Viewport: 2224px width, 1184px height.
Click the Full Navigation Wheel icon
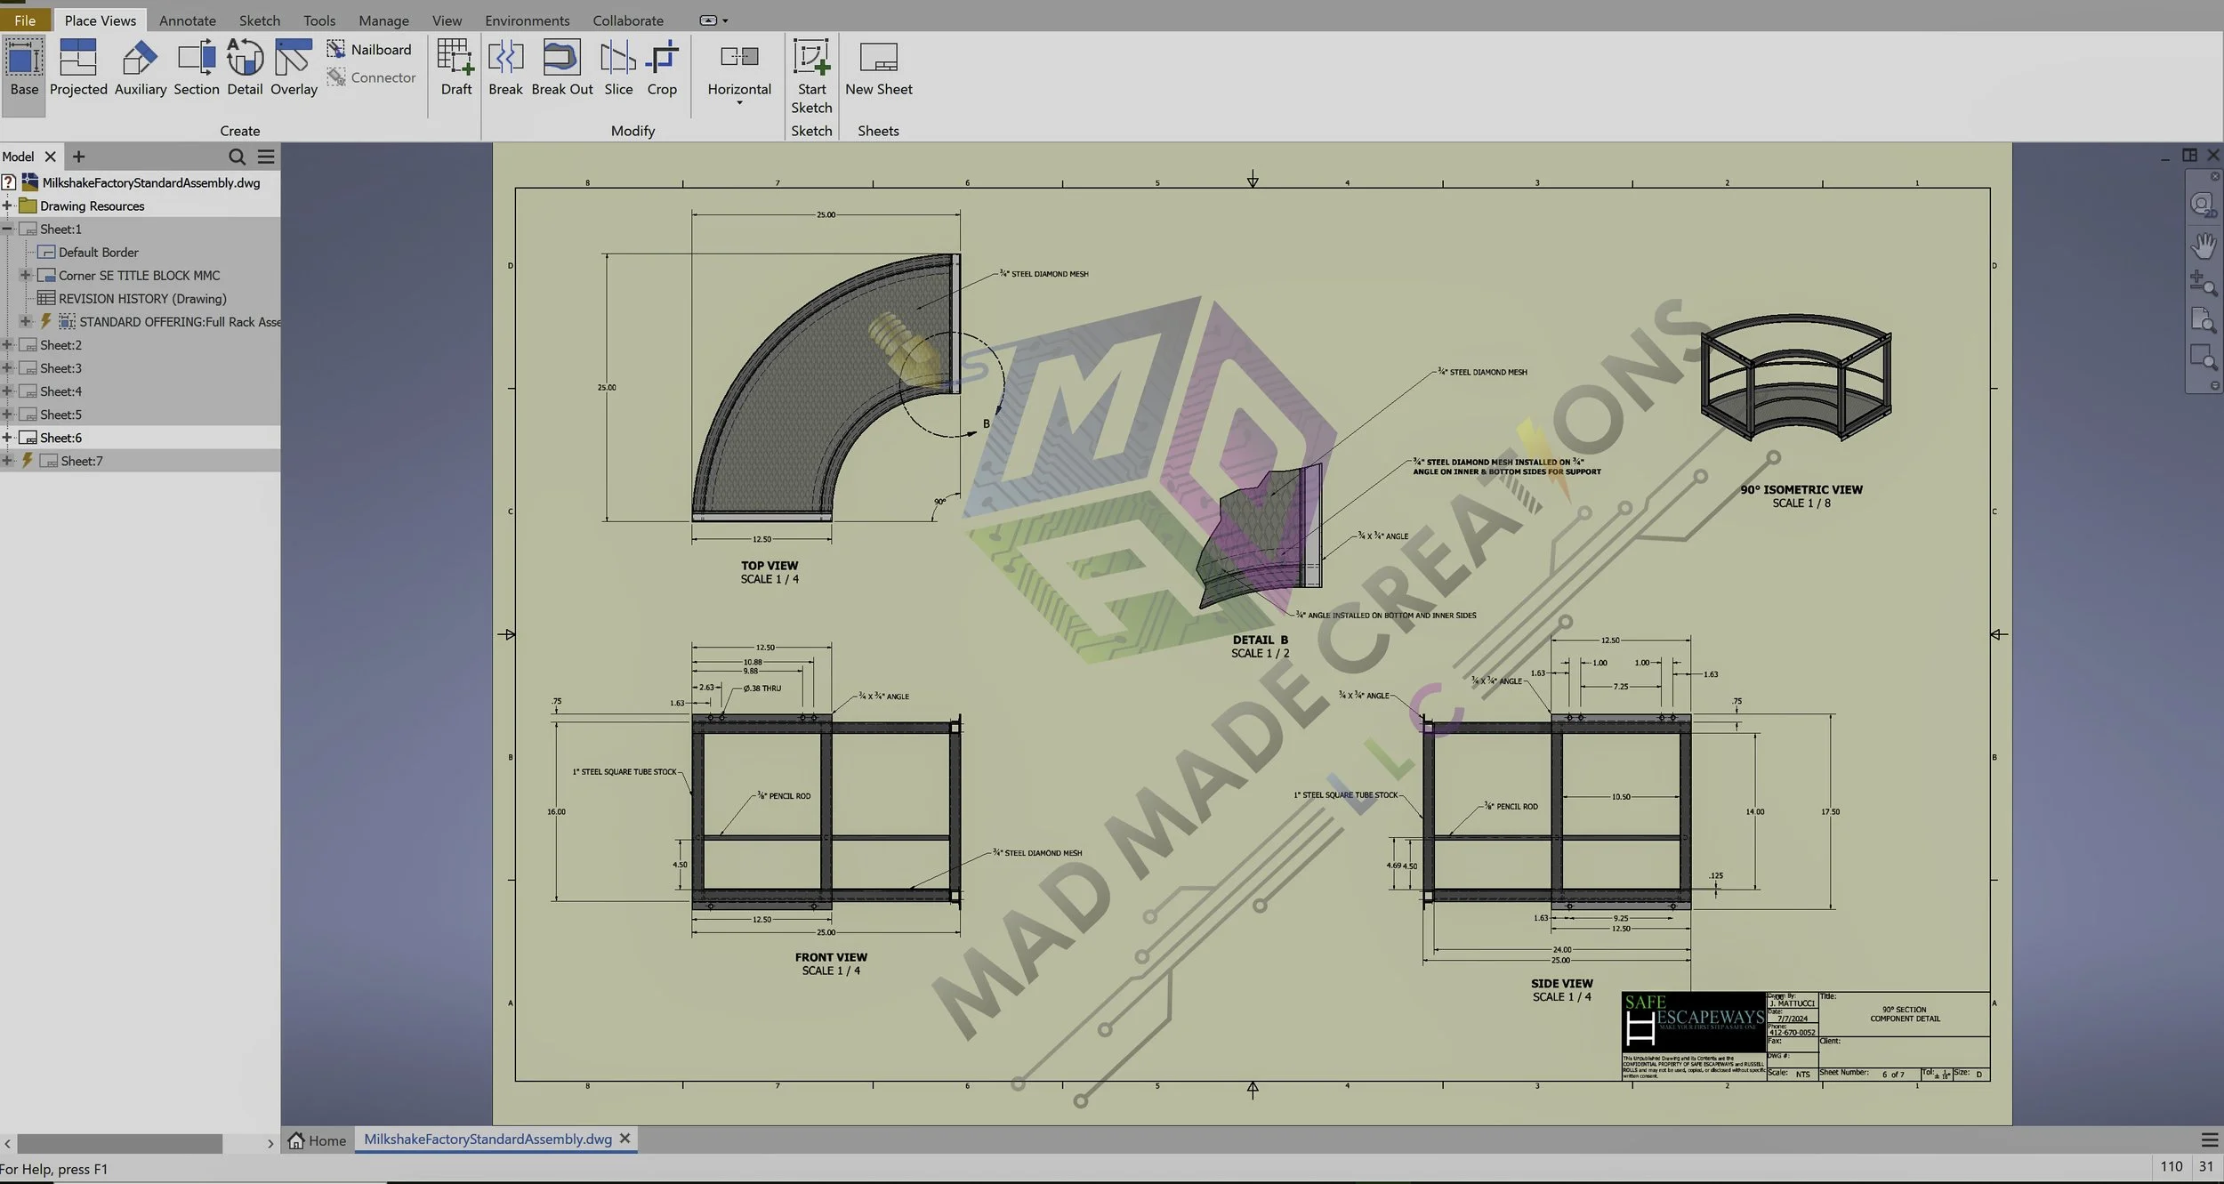[2203, 205]
